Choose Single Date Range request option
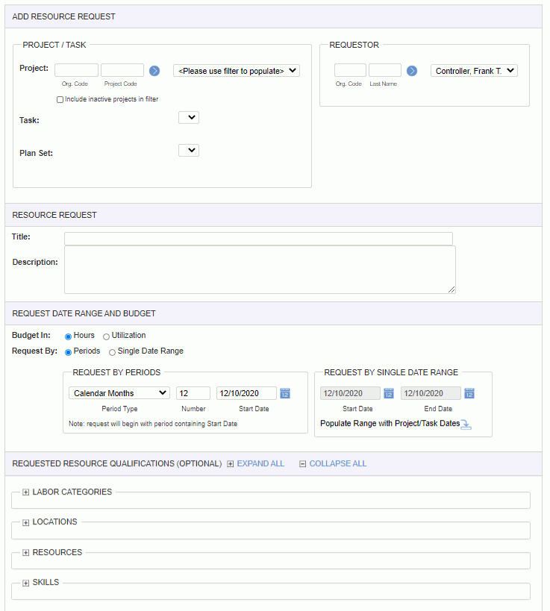550x611 pixels. pos(112,352)
